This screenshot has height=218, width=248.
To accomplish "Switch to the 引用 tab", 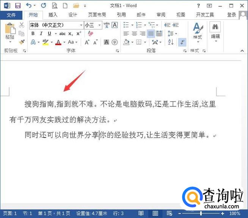I will [x=121, y=15].
